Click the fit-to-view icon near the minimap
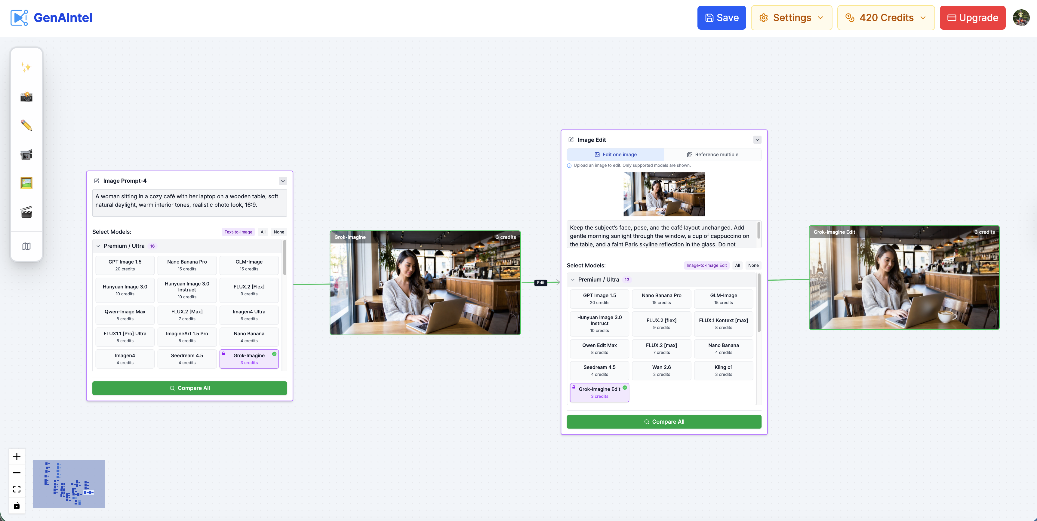Viewport: 1037px width, 521px height. tap(17, 489)
